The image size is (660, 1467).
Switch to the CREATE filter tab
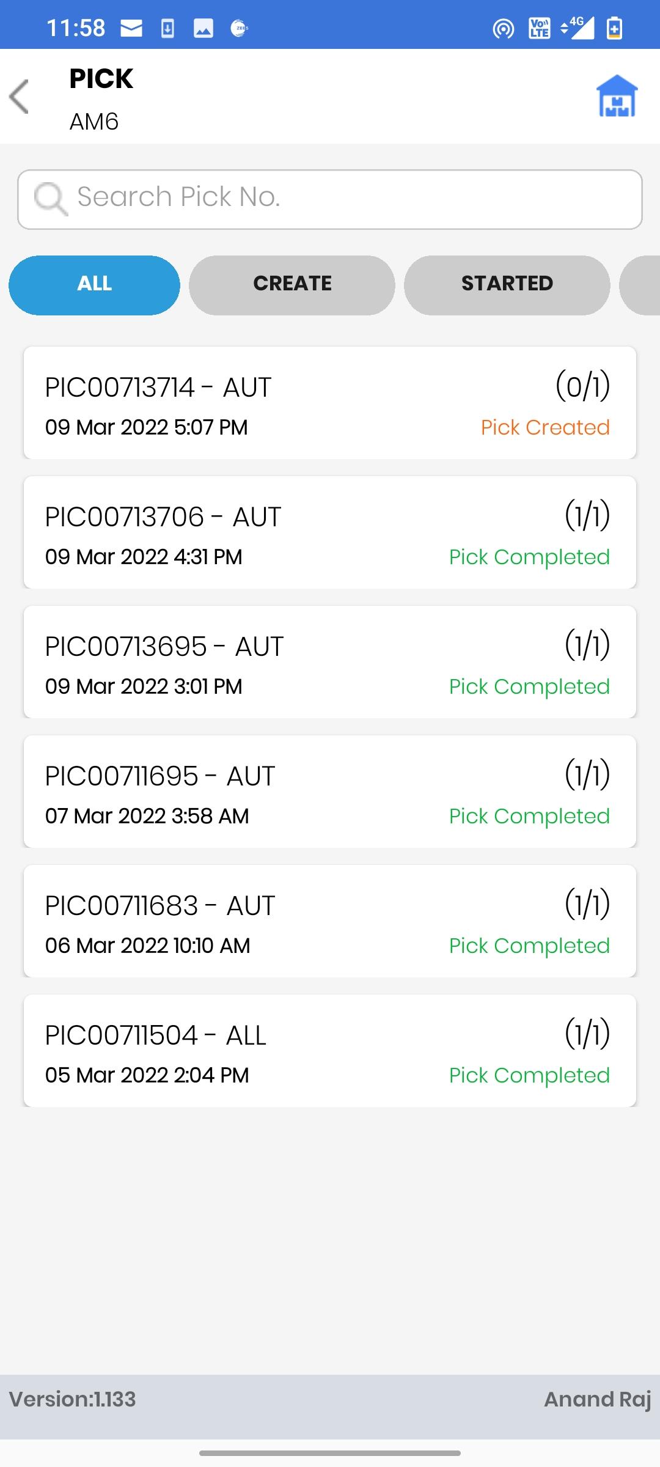point(292,285)
